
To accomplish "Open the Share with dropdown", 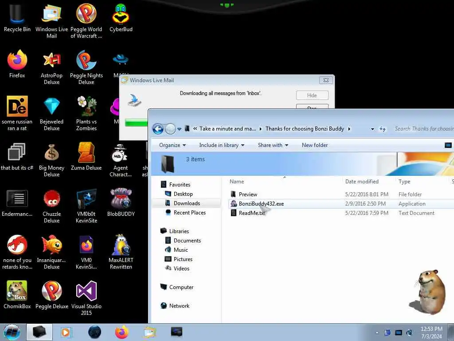I will (273, 145).
